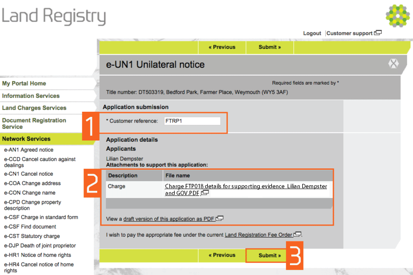The width and height of the screenshot is (413, 275).
Task: View draft version of this application as PDF
Action: point(169,219)
